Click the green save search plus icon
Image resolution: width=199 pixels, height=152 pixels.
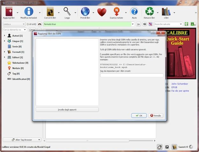[193, 24]
